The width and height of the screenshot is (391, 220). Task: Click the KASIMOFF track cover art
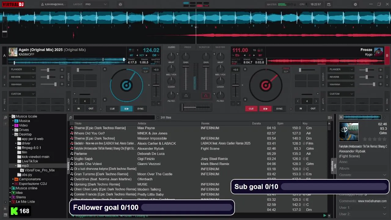(x=13, y=52)
